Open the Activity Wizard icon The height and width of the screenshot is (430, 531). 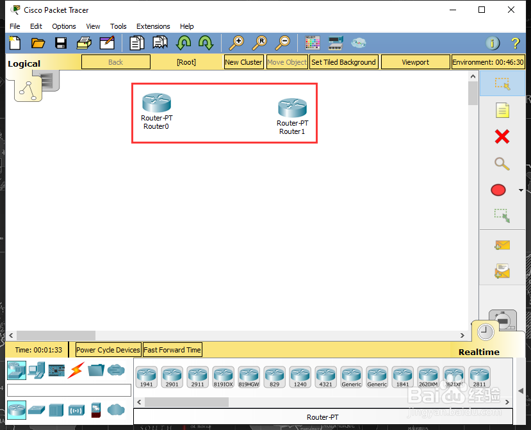pos(107,43)
